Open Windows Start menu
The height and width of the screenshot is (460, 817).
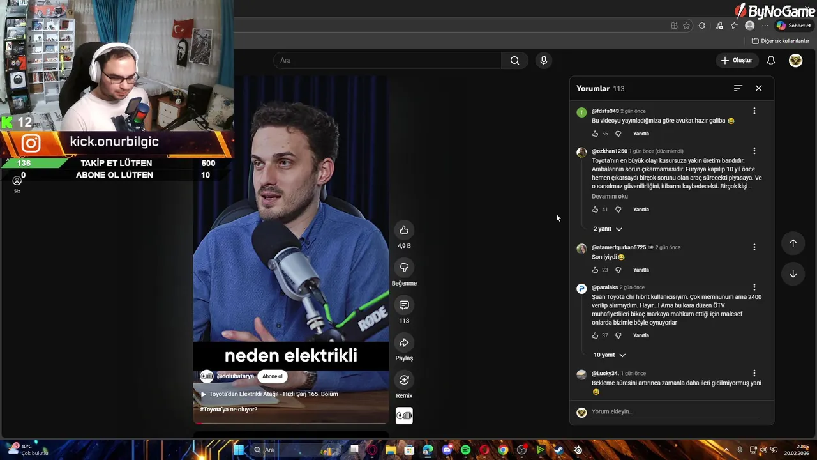239,450
